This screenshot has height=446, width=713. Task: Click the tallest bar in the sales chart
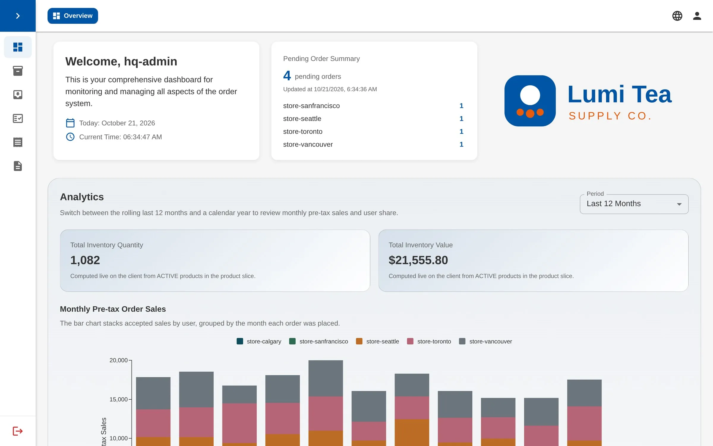(326, 403)
